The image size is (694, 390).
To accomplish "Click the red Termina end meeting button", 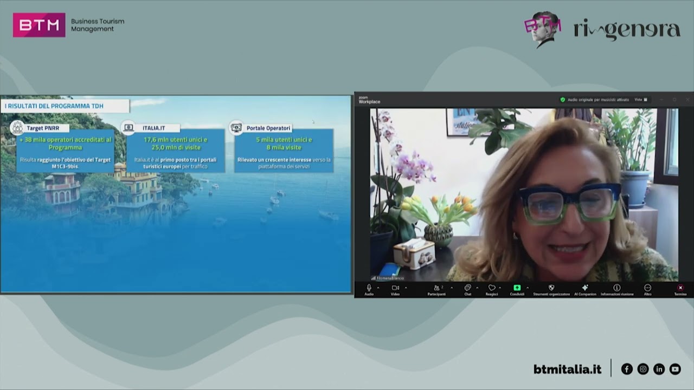I will (680, 289).
